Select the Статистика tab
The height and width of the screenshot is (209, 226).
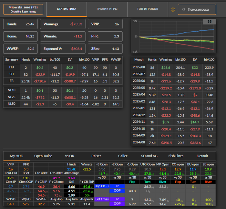[67, 9]
